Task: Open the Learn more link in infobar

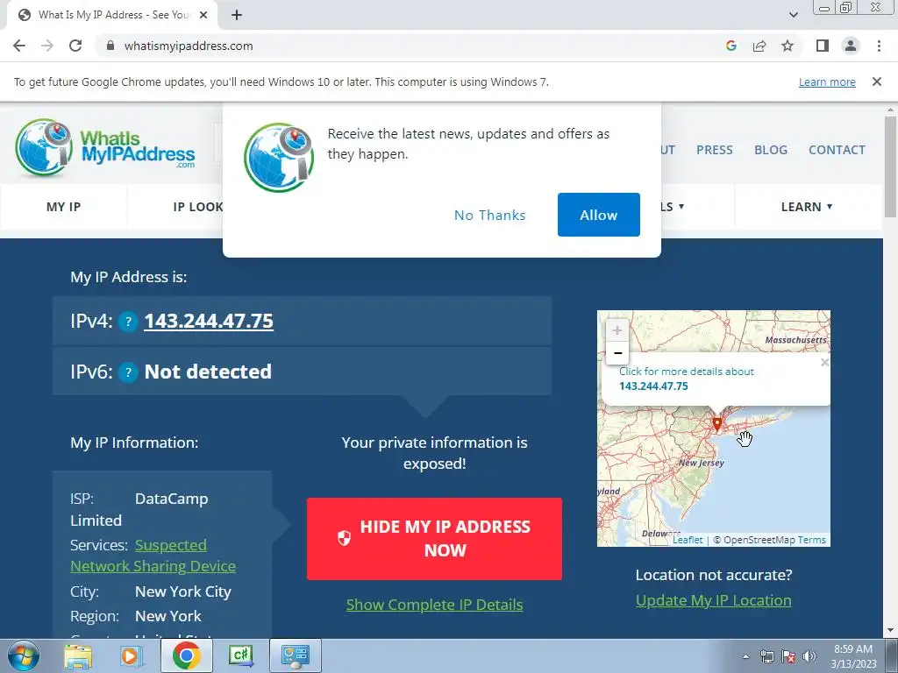Action: [x=827, y=81]
